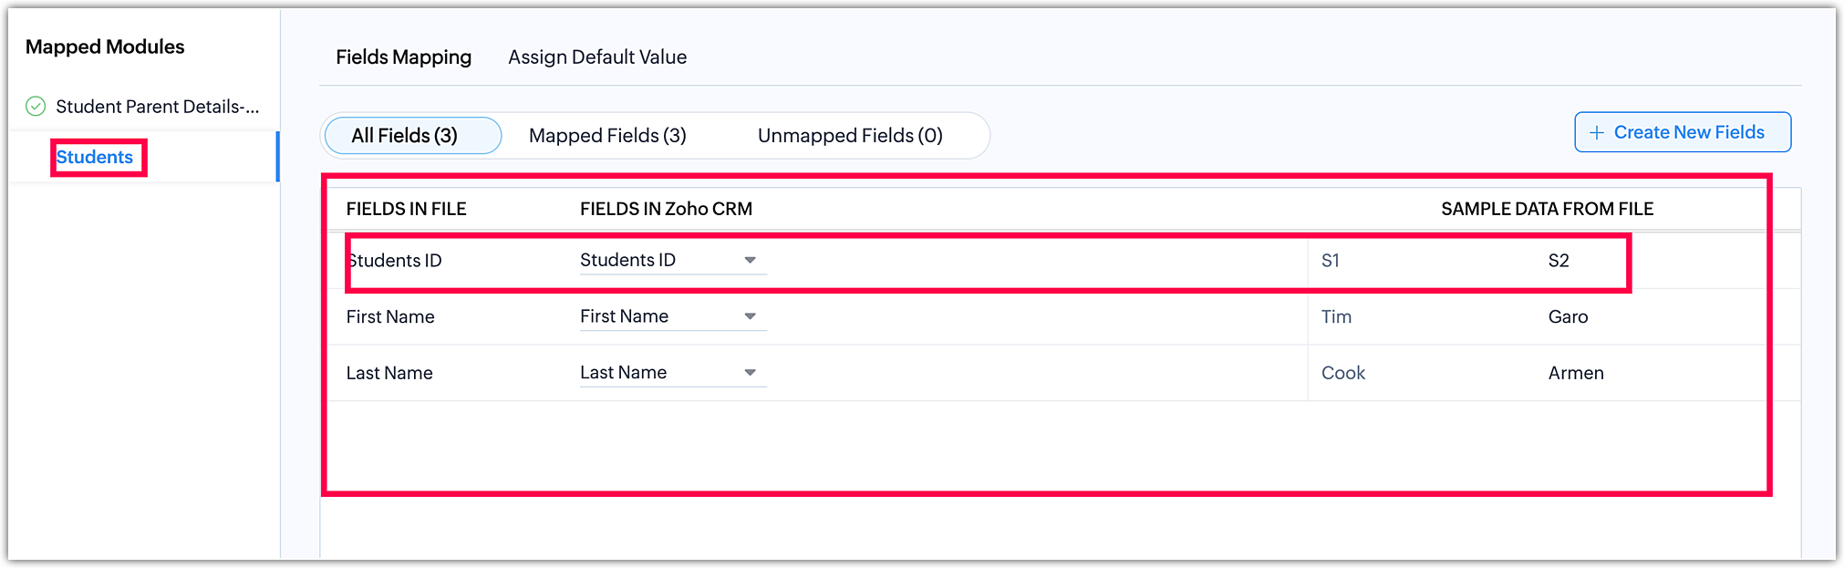Show Mapped Fields (3) only

click(x=607, y=136)
